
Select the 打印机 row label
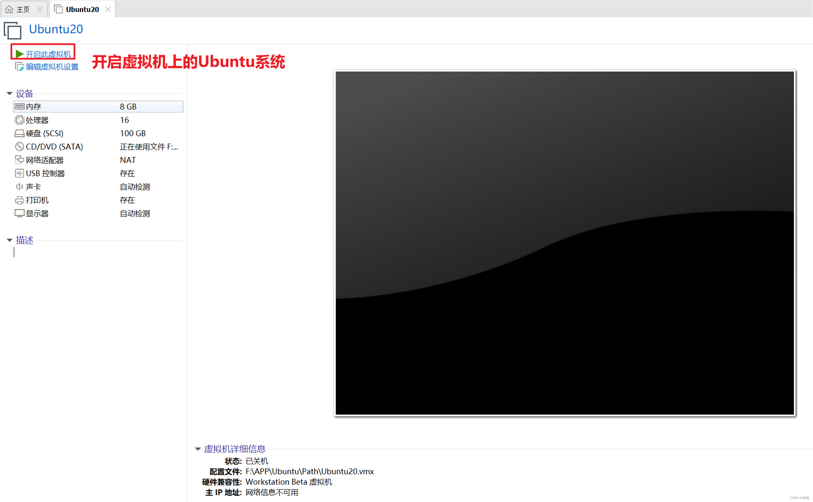[x=37, y=200]
